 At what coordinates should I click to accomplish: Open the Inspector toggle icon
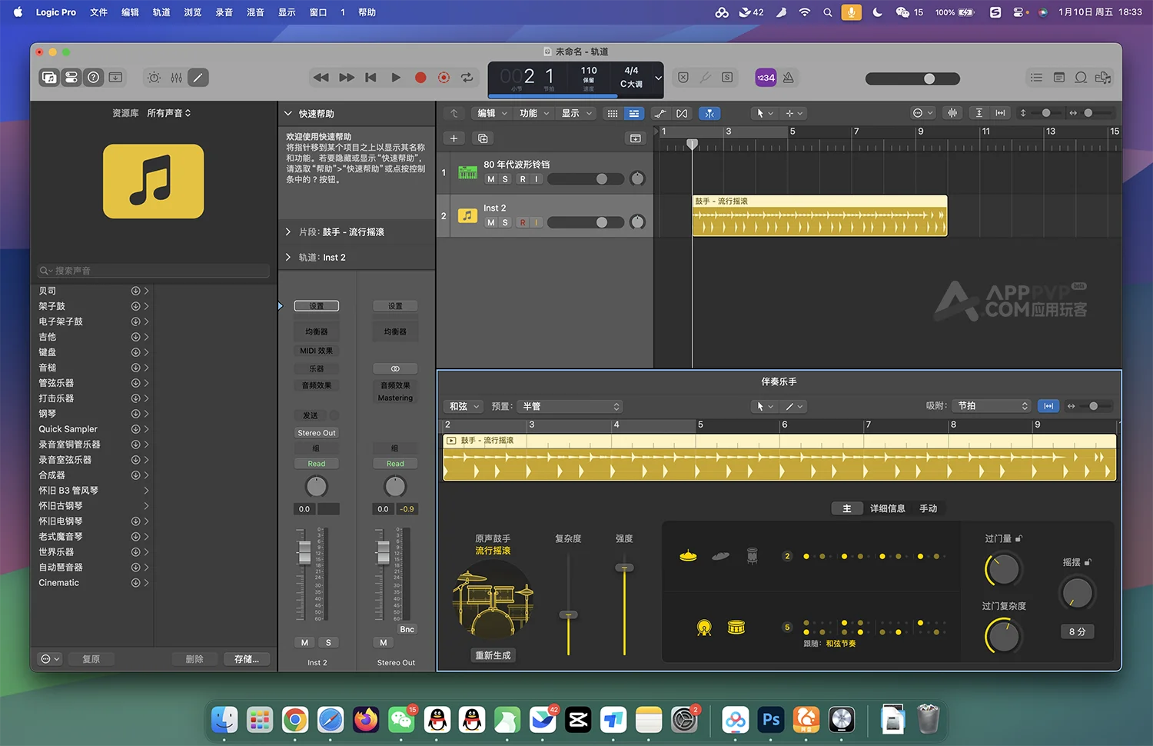point(71,78)
